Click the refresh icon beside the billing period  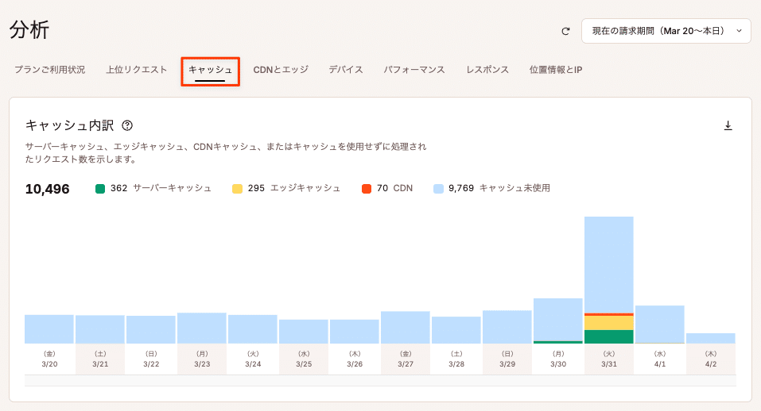point(565,32)
